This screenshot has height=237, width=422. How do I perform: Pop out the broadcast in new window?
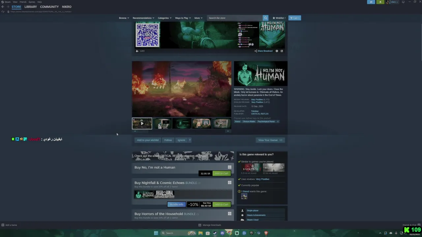coord(282,51)
